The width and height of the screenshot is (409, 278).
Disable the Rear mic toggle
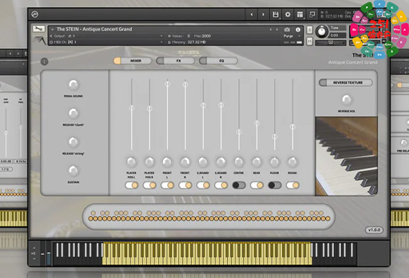(257, 185)
